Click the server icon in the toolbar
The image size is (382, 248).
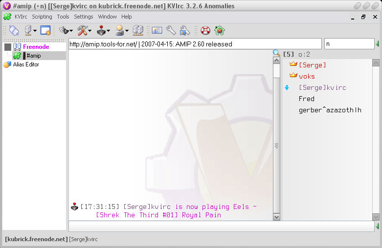click(x=28, y=31)
